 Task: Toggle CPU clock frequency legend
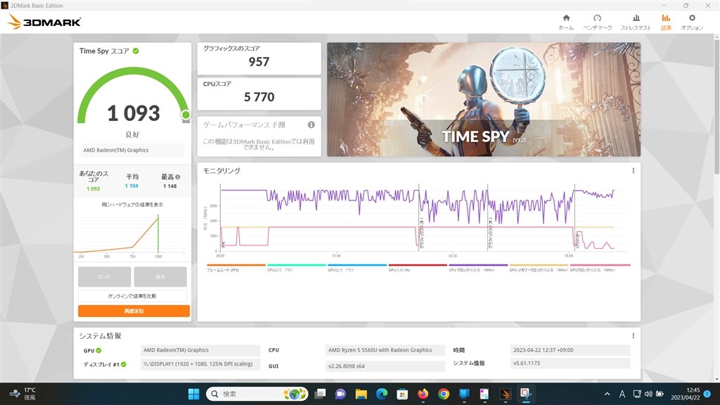478,268
